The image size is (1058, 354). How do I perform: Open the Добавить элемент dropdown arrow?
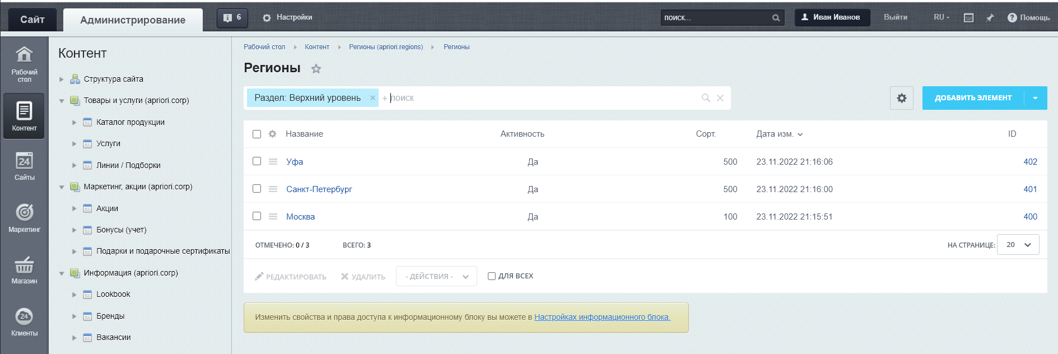coord(1035,98)
